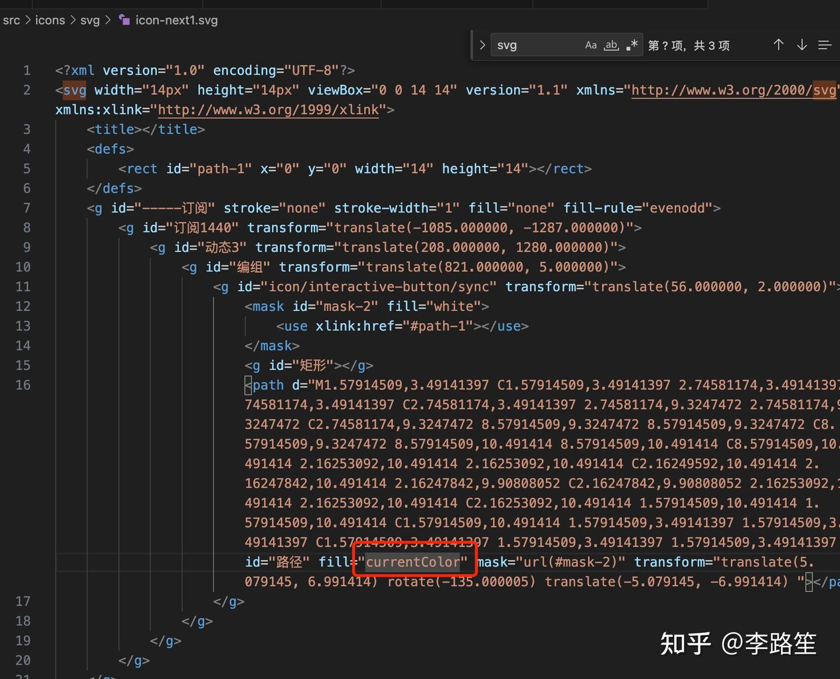Follow the xlink namespace URL on line 2
The width and height of the screenshot is (840, 679).
click(x=268, y=110)
